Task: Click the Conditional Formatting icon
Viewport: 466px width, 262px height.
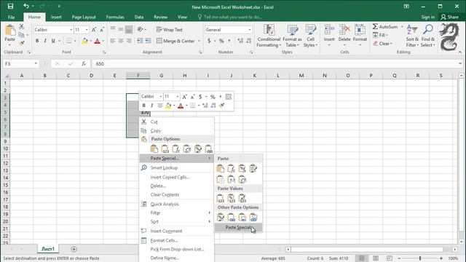Action: click(x=269, y=30)
